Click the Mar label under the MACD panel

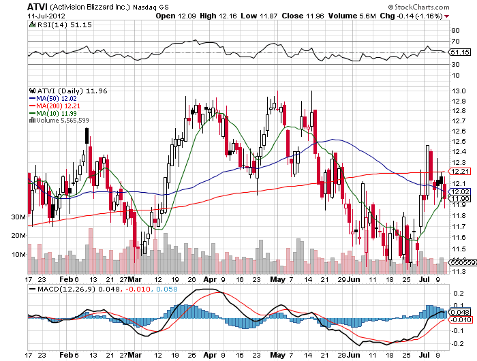click(x=135, y=355)
